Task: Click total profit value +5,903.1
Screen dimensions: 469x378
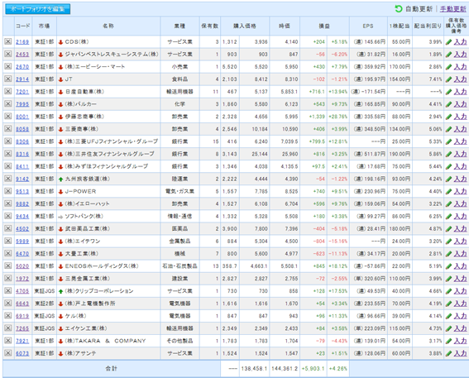Action: [313, 368]
